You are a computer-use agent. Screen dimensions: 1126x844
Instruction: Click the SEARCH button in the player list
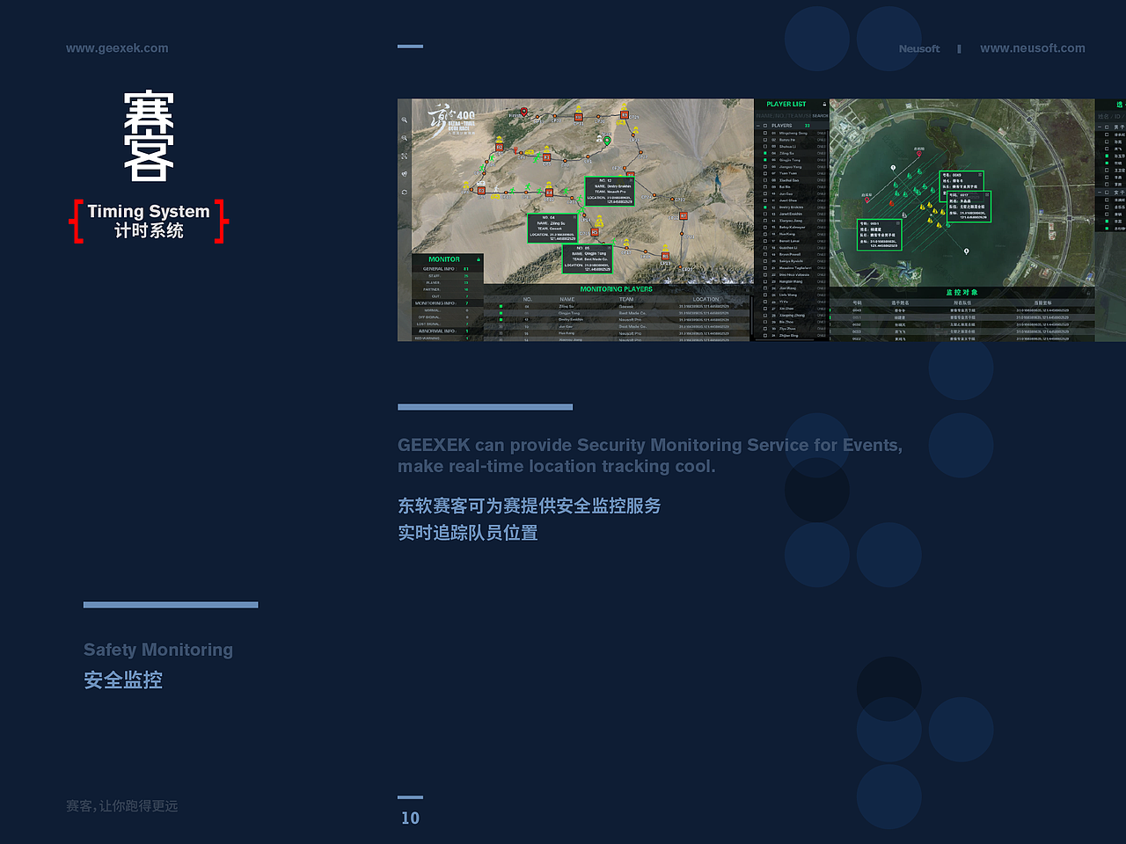coord(820,115)
